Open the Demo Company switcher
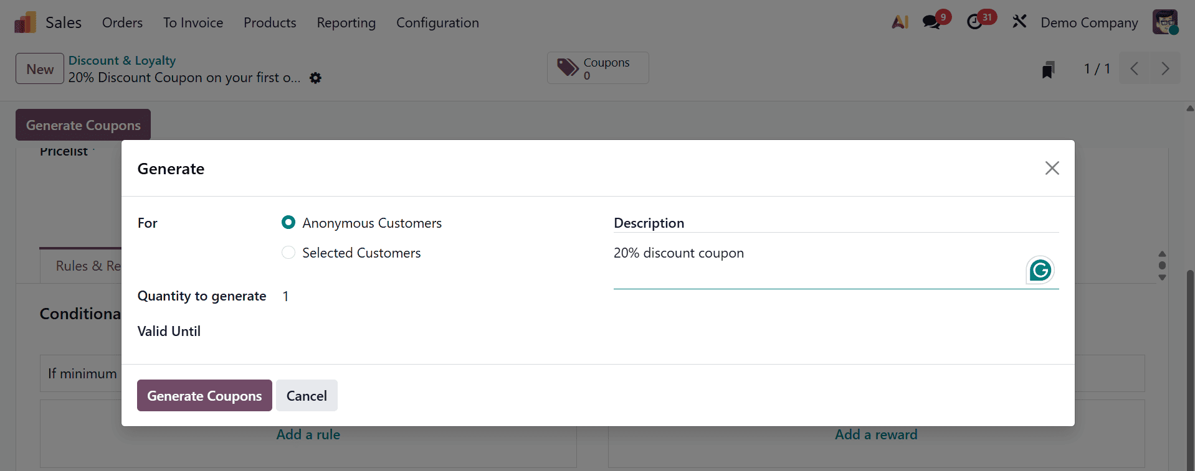 tap(1089, 22)
